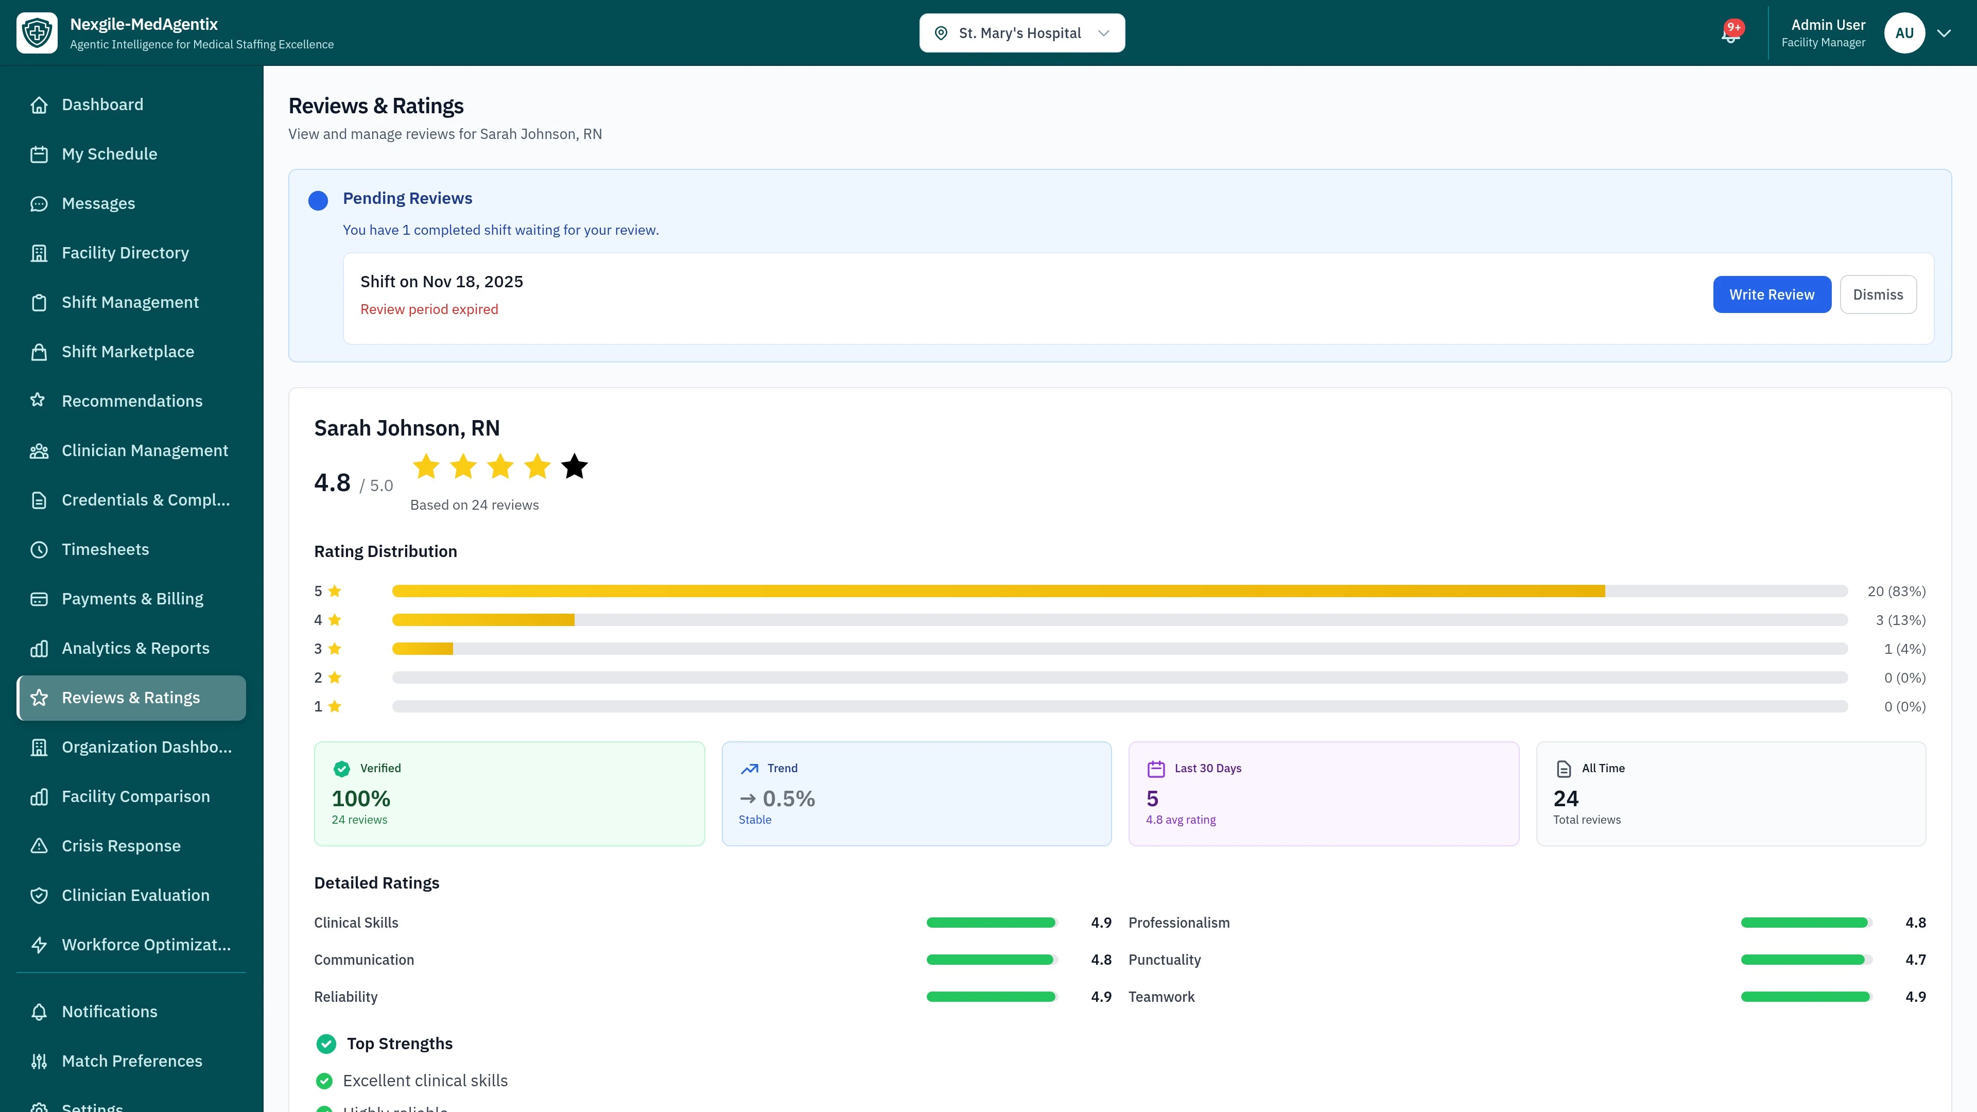Click the Nexgile-MedAgentix shield logo
The image size is (1977, 1112).
(37, 32)
